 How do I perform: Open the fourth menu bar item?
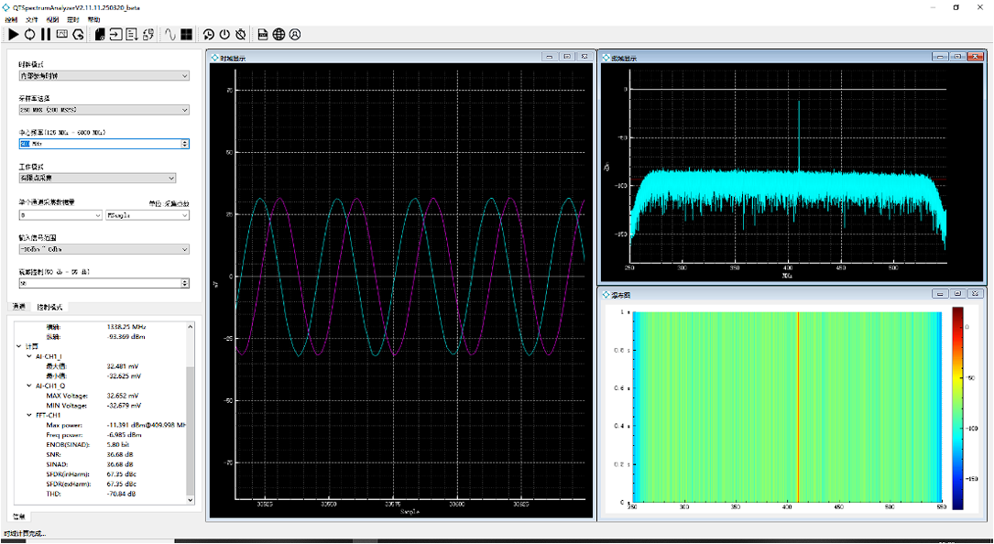pos(73,19)
